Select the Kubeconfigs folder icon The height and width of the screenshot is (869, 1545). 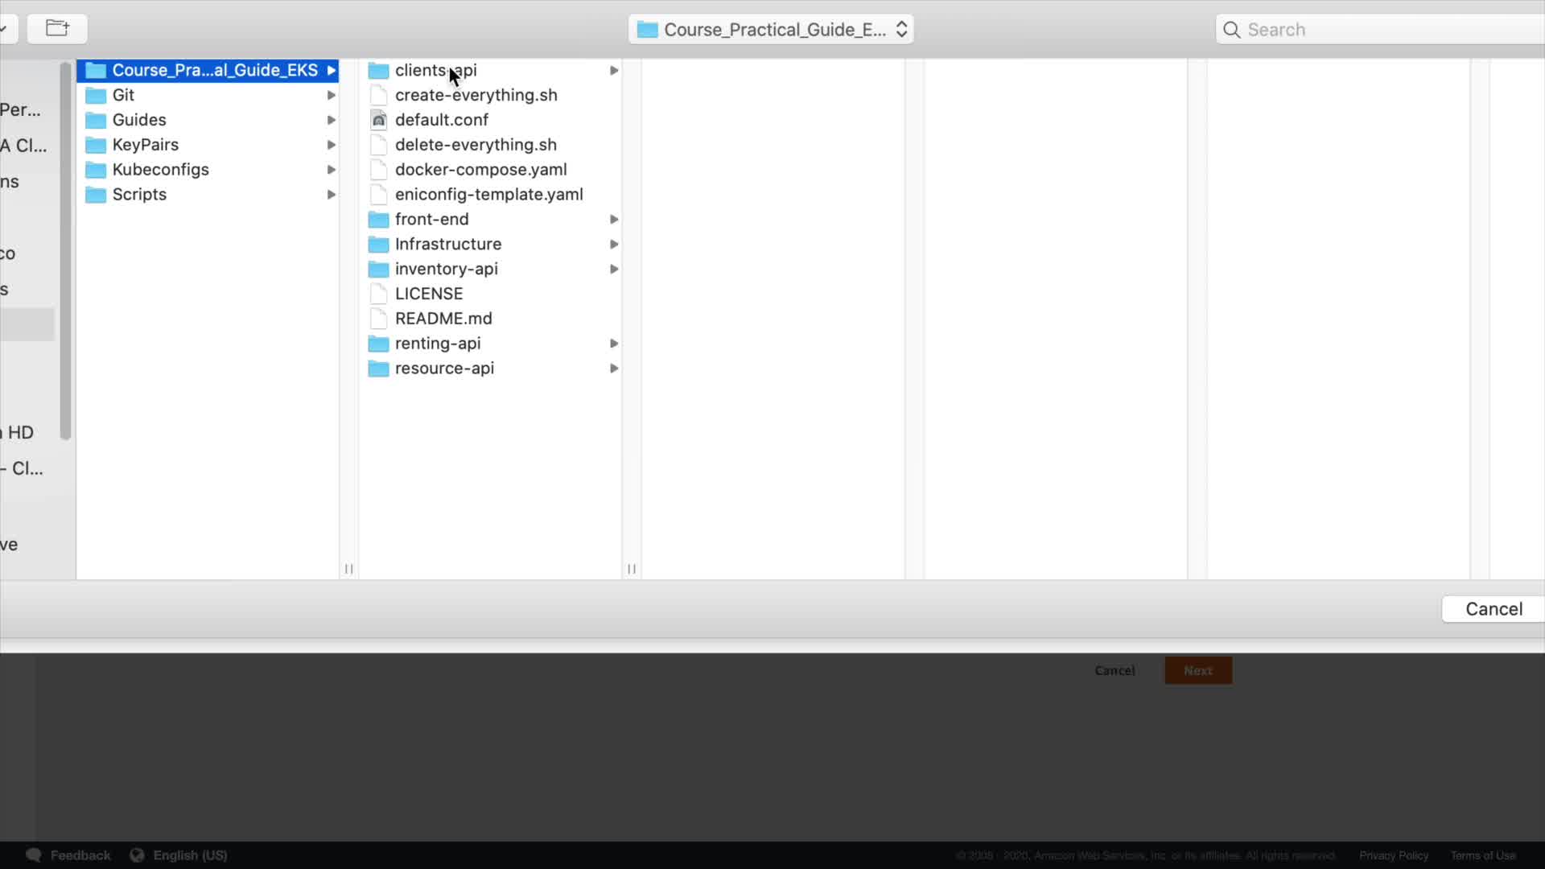[96, 170]
